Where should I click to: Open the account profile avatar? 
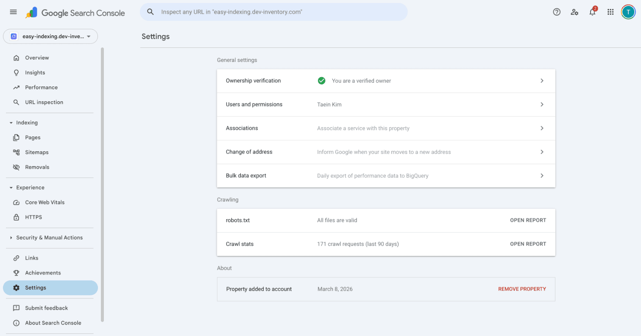628,12
